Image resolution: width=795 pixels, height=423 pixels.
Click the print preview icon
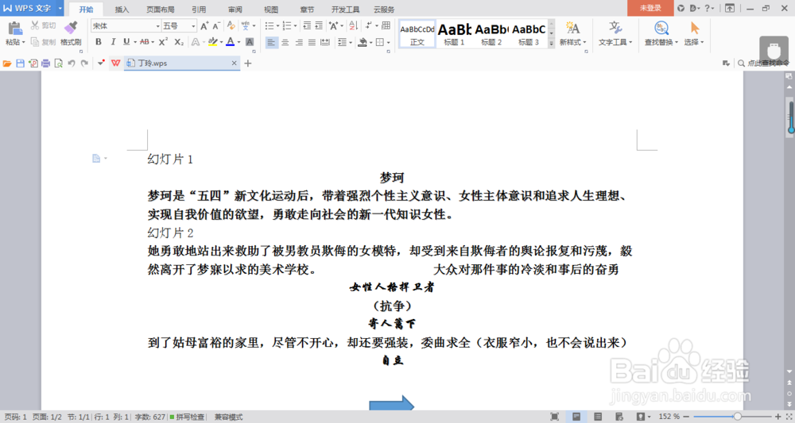click(x=58, y=63)
